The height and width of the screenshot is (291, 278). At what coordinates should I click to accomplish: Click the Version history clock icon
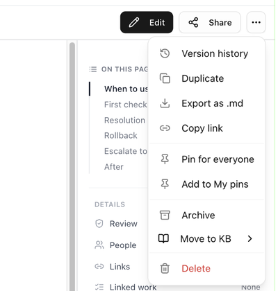[x=165, y=53]
